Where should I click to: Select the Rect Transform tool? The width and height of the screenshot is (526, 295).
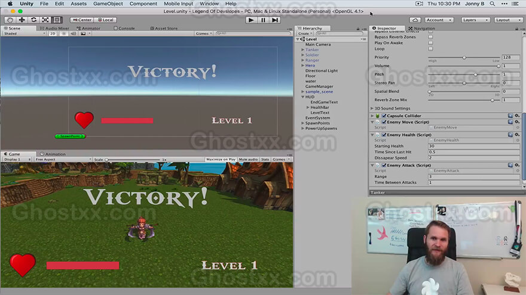57,20
